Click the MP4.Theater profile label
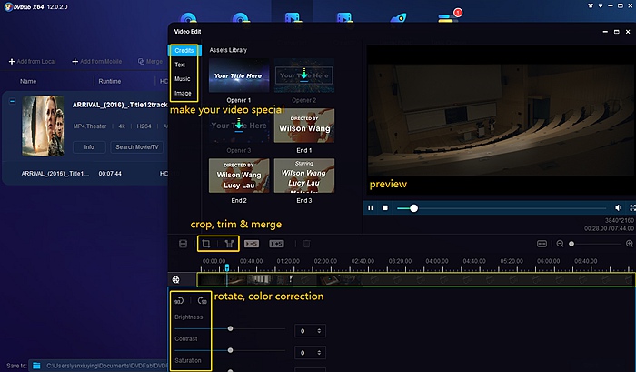Screen dimensions: 636x372 (x=90, y=126)
